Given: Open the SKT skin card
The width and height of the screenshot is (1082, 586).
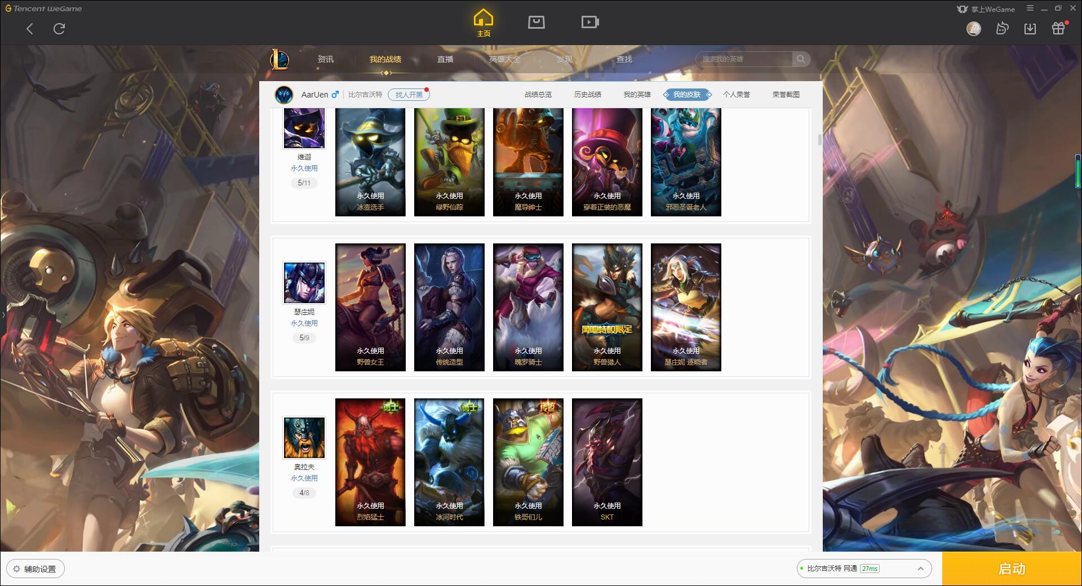Looking at the screenshot, I should point(607,462).
